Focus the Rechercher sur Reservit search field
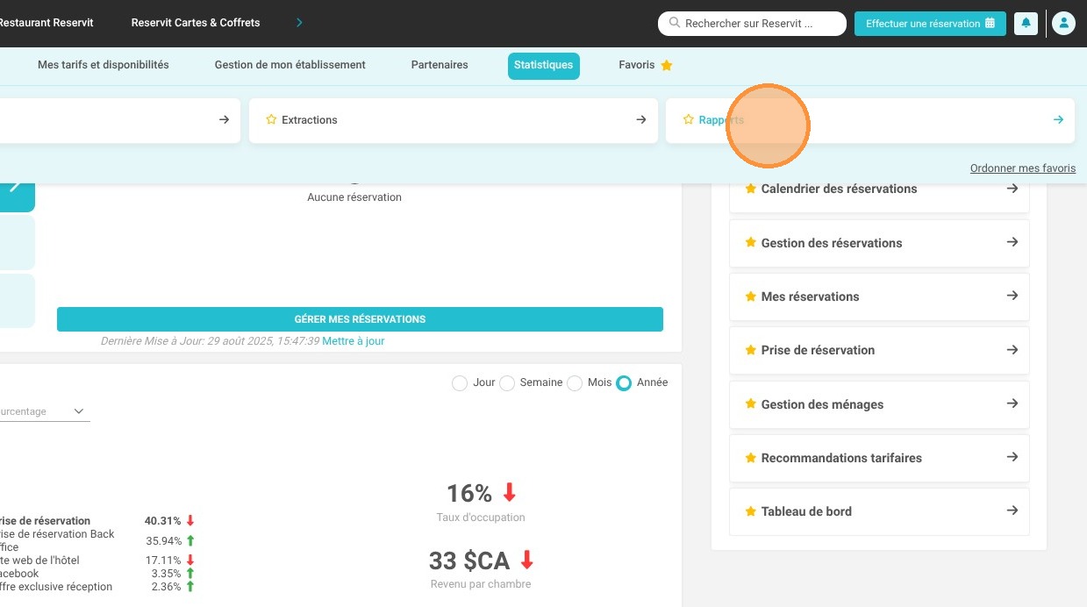The image size is (1087, 607). (752, 24)
